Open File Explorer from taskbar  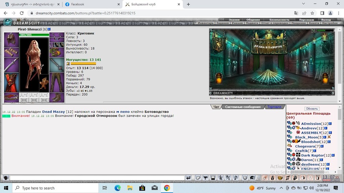(x=130, y=188)
